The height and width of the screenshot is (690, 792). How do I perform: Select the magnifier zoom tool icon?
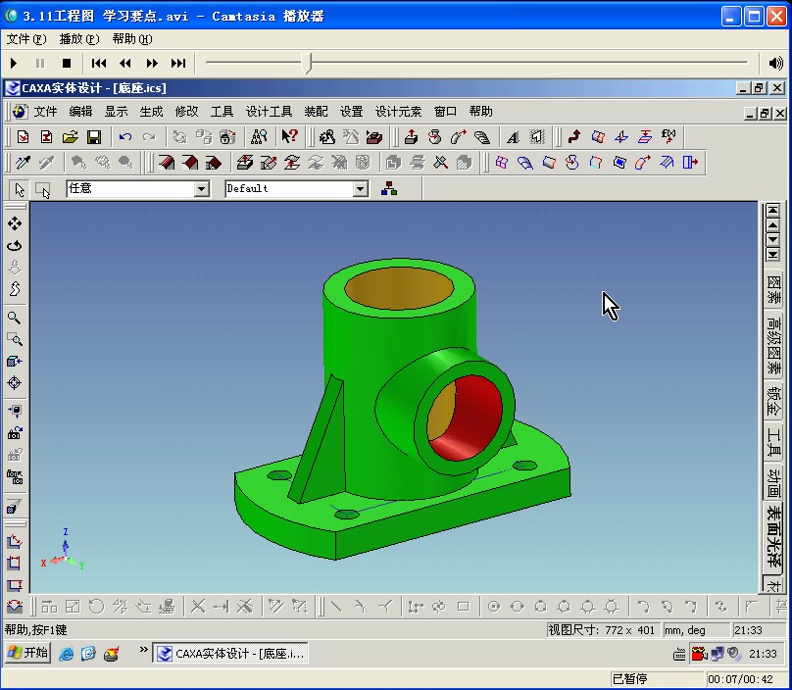(14, 318)
